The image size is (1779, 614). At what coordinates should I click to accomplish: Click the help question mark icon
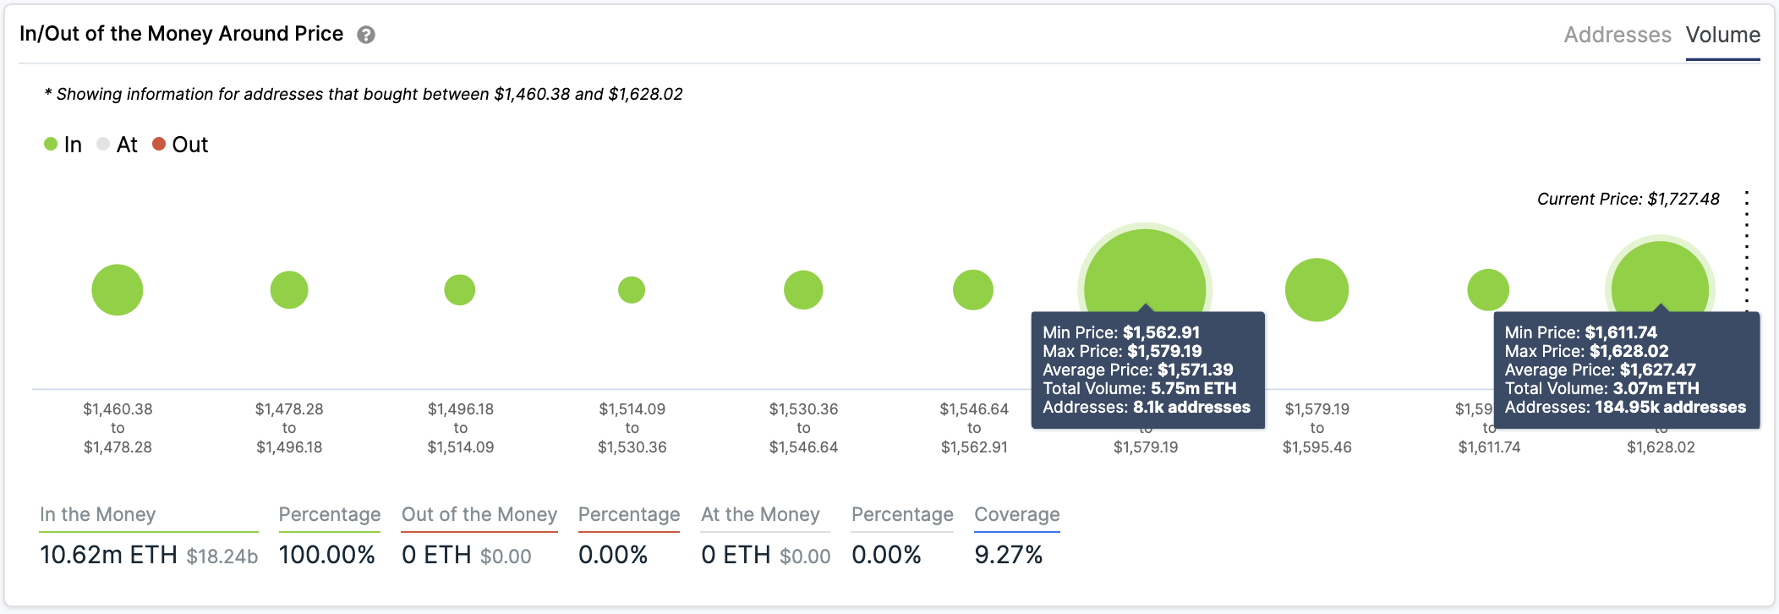point(366,35)
